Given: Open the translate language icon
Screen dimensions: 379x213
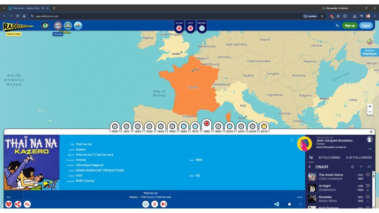Looking at the screenshot, I should click(337, 26).
